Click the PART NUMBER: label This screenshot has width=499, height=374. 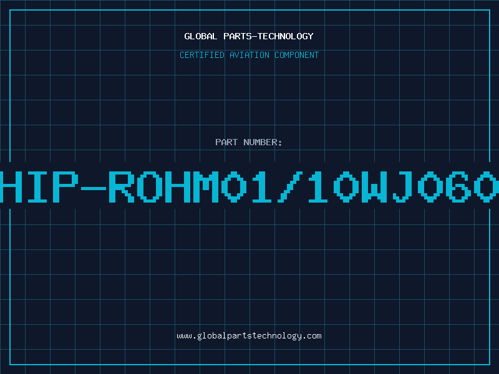[x=248, y=142]
